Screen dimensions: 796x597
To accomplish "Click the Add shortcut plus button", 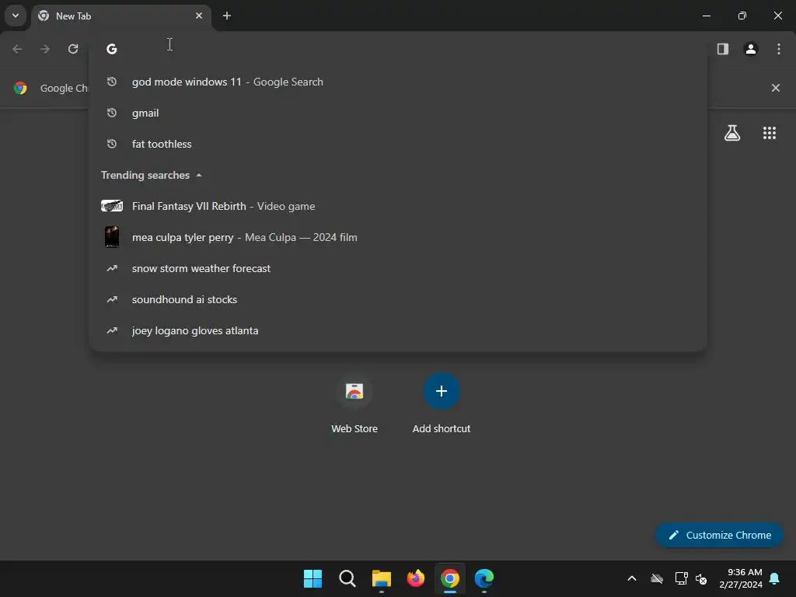I will [x=442, y=391].
